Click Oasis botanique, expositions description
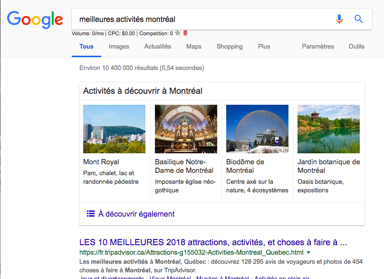This screenshot has height=279, width=384. [x=321, y=186]
